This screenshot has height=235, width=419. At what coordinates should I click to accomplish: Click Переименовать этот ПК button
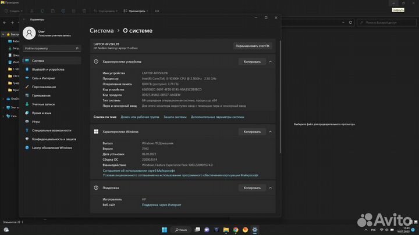click(252, 46)
